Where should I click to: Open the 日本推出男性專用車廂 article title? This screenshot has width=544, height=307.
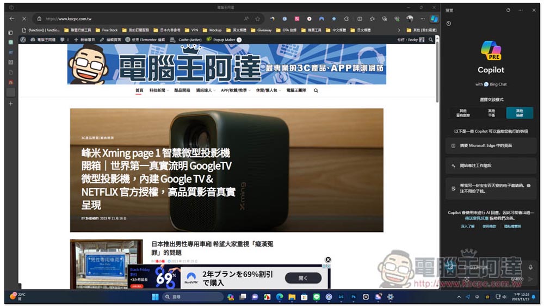[x=212, y=248]
